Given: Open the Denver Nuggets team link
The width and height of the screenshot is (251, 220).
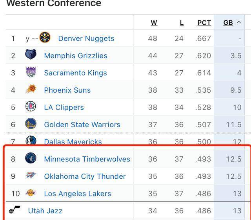Looking at the screenshot, I should (86, 38).
